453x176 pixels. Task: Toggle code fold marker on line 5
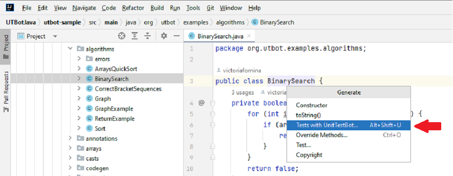(x=213, y=114)
